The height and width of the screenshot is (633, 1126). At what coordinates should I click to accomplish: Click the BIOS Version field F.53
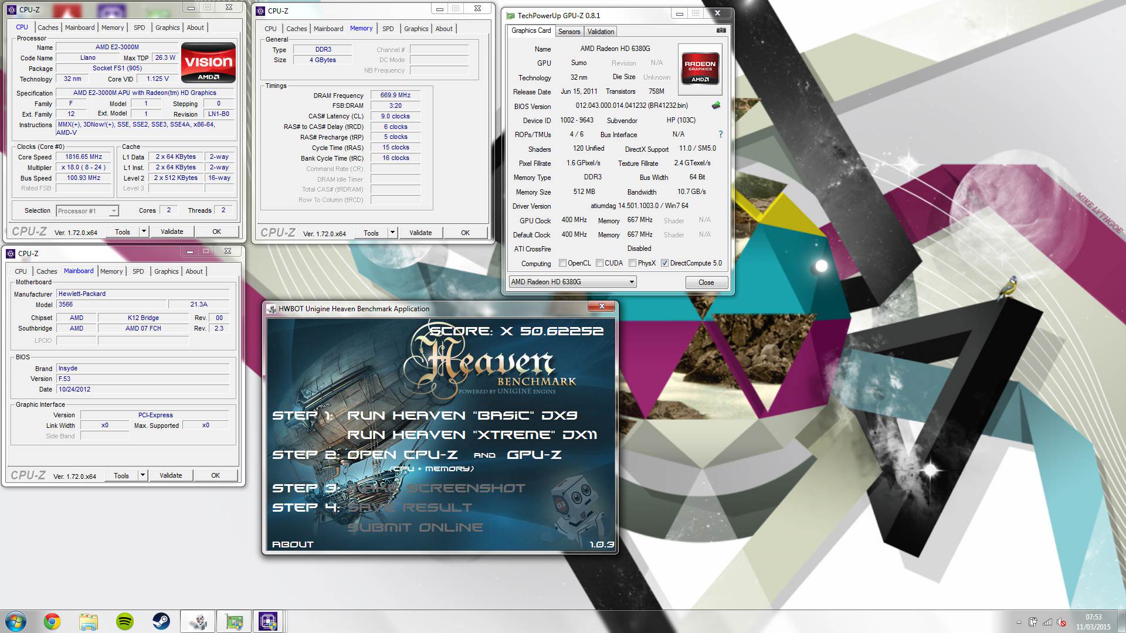pyautogui.click(x=143, y=379)
